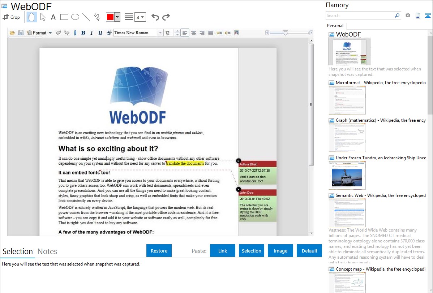Open the drawing color dropdown arrow
This screenshot has width=433, height=293.
click(117, 17)
